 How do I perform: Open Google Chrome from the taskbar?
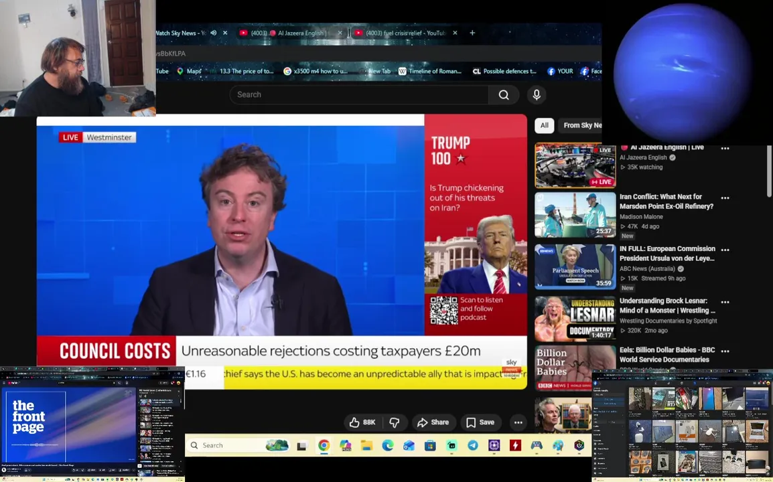coord(324,446)
